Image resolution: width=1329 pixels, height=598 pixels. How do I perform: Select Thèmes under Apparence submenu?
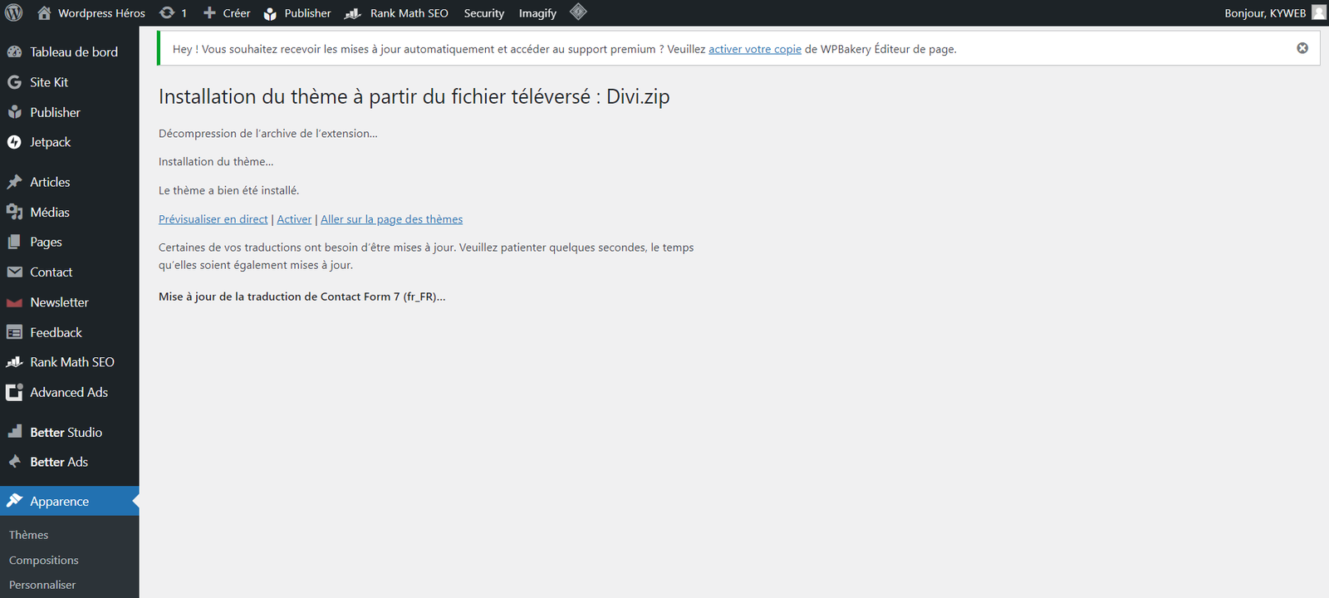[29, 535]
